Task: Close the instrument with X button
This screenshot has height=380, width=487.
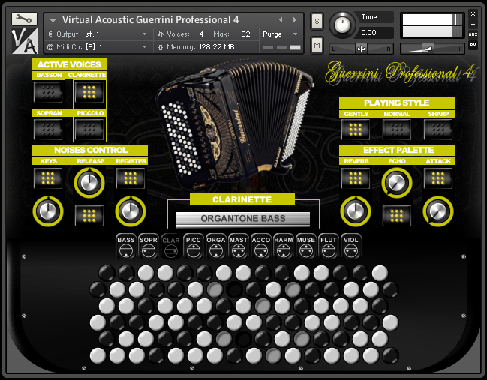Action: click(x=473, y=14)
